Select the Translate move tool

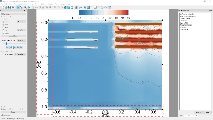click(x=29, y=7)
